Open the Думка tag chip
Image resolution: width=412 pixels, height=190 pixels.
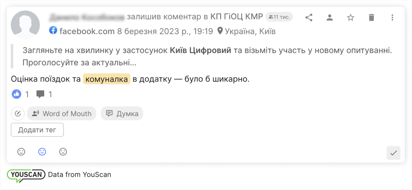coord(122,113)
